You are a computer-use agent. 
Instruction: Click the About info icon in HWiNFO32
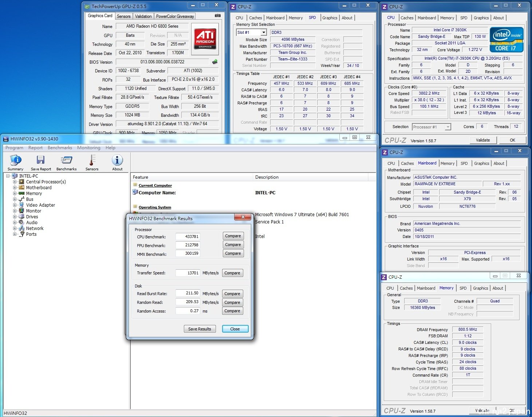117,160
